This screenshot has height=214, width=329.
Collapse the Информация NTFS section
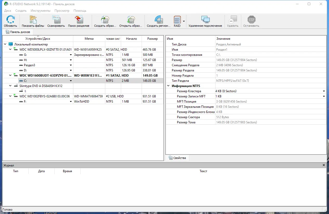168,86
